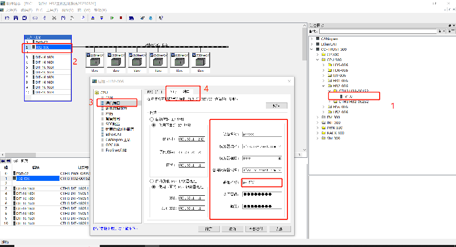This screenshot has width=456, height=247.
Task: Click the RACK 300 folder icon
Action: pyautogui.click(x=323, y=133)
